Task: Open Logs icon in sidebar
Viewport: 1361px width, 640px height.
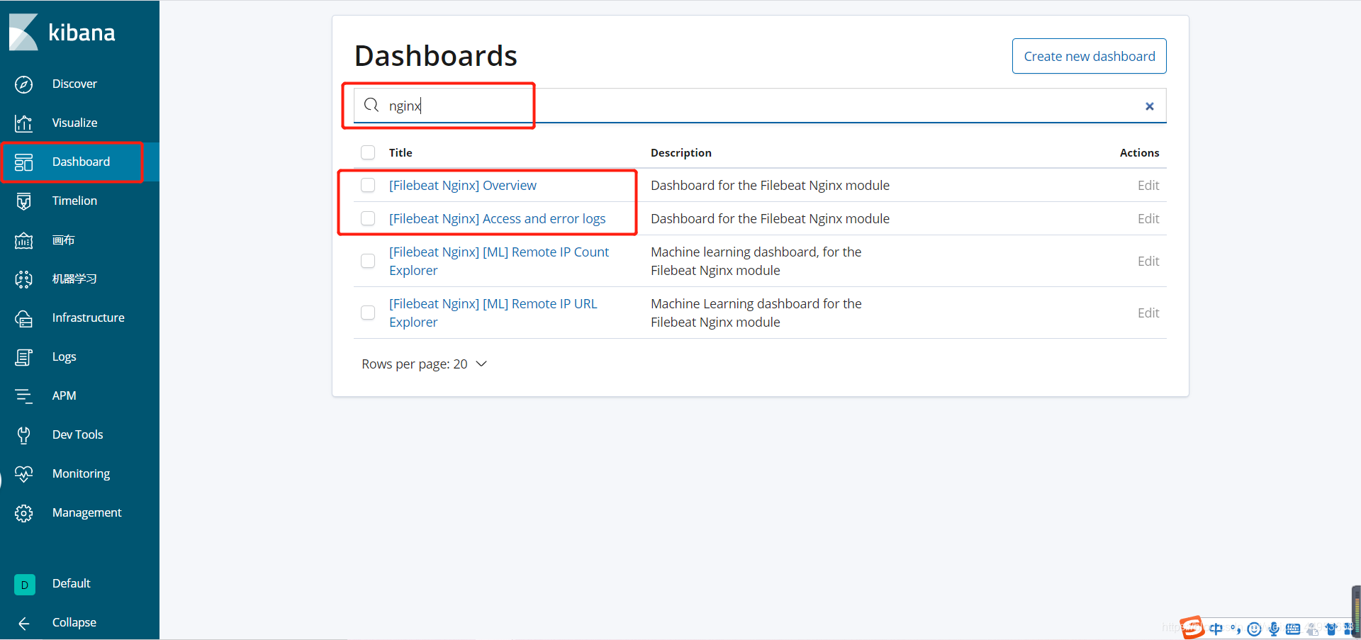Action: pos(23,357)
